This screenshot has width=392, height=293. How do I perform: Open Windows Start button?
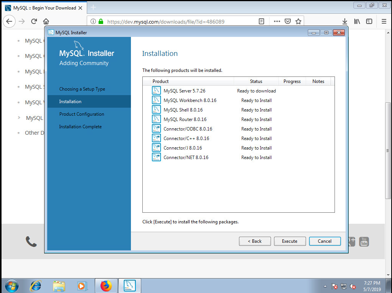pyautogui.click(x=11, y=286)
